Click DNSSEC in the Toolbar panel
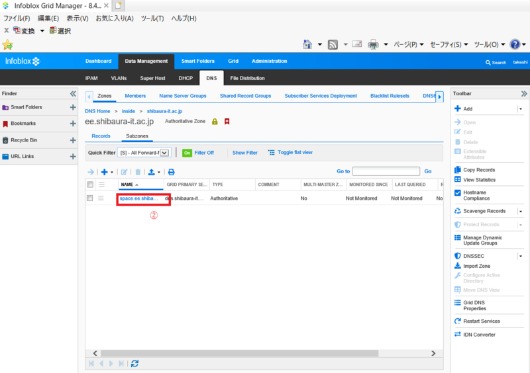The image size is (530, 373). (474, 256)
